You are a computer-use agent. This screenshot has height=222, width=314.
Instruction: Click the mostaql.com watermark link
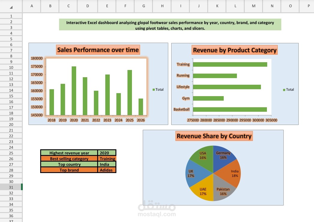pyautogui.click(x=157, y=214)
